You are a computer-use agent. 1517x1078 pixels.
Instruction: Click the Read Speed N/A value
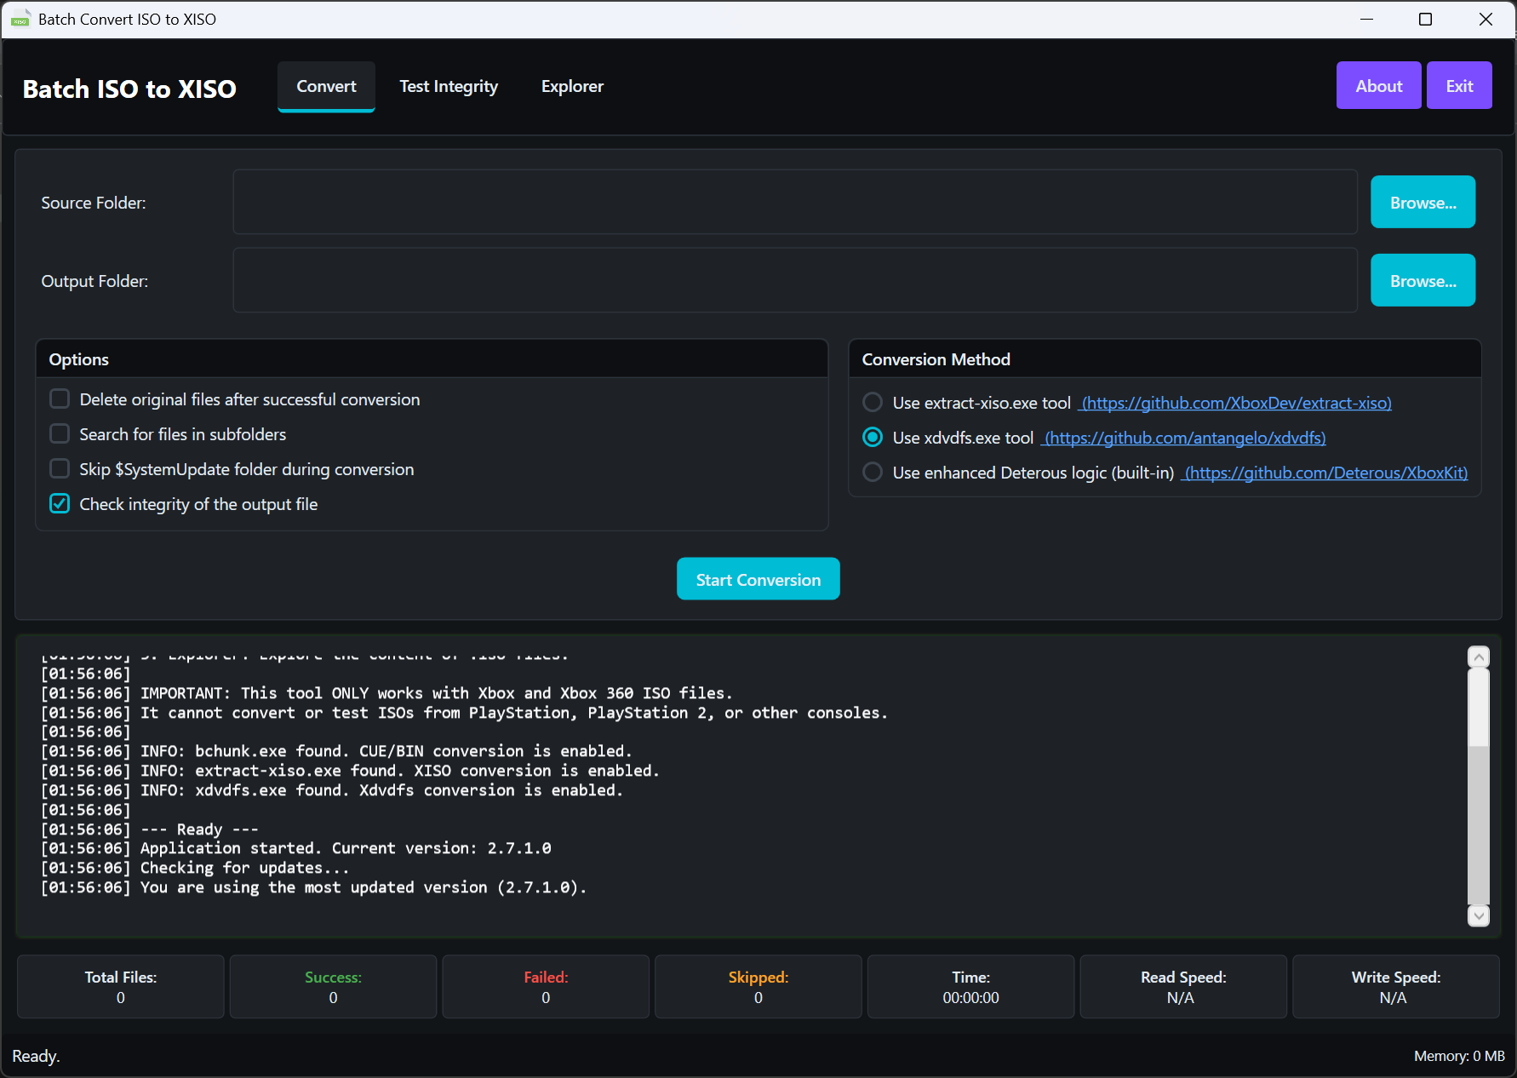(1181, 998)
